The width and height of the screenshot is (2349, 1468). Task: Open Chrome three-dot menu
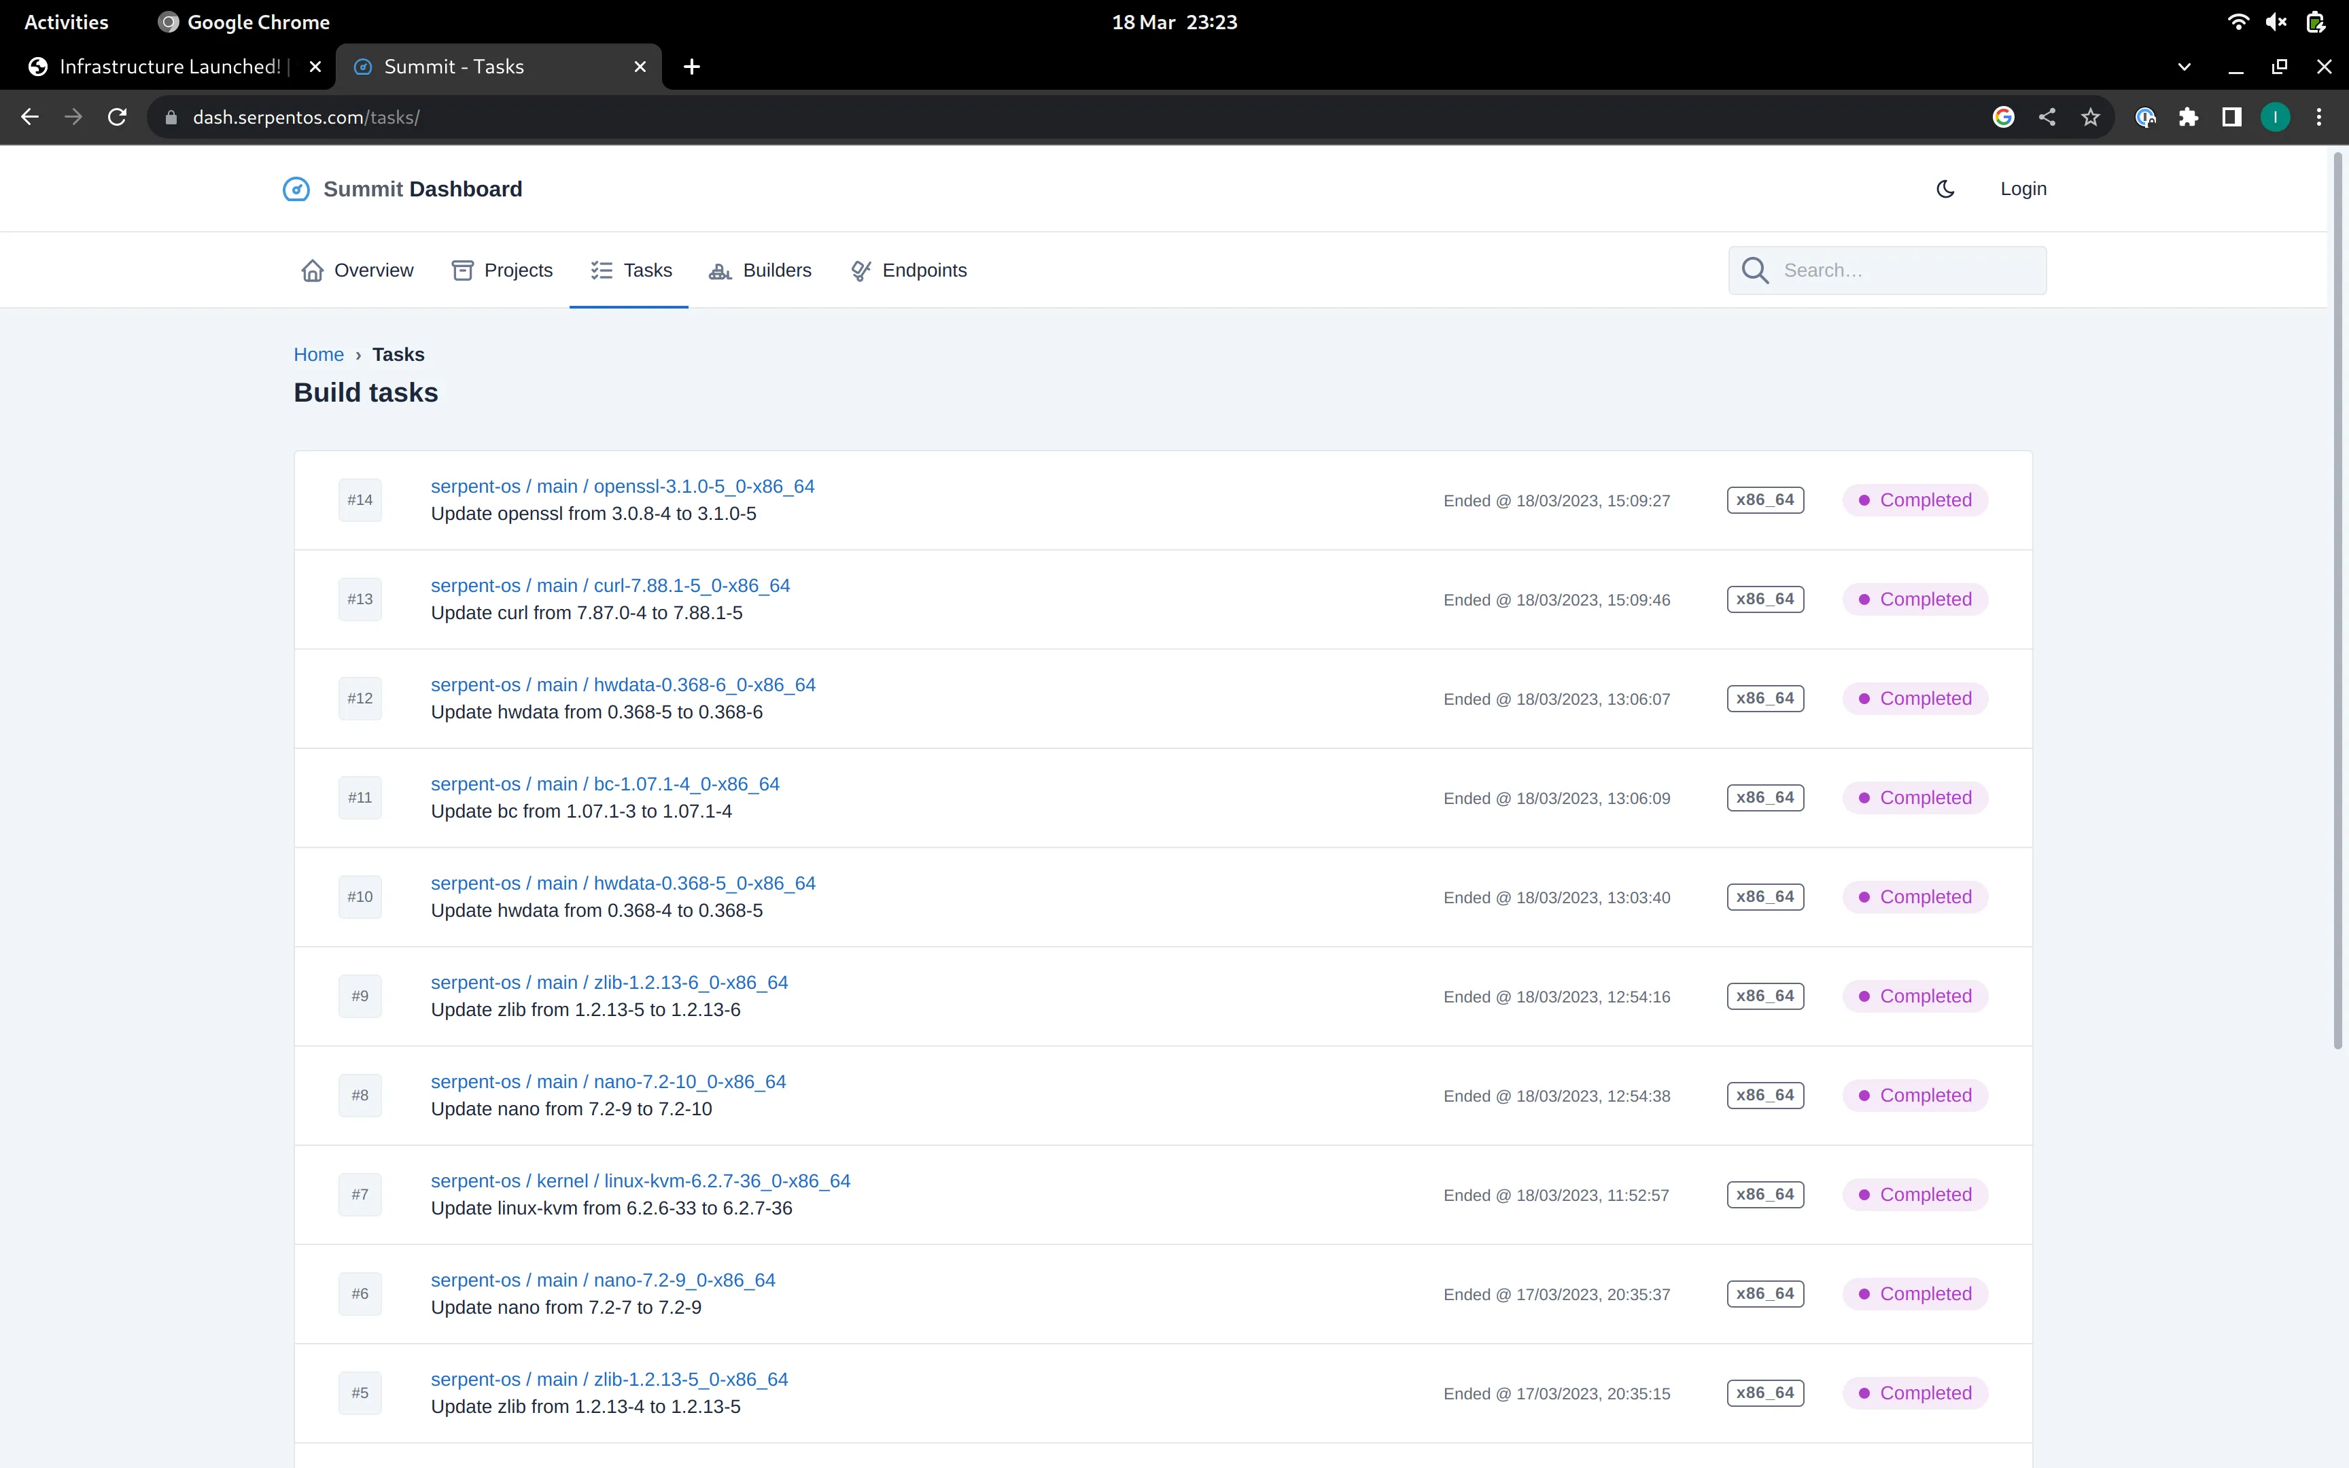click(x=2319, y=118)
